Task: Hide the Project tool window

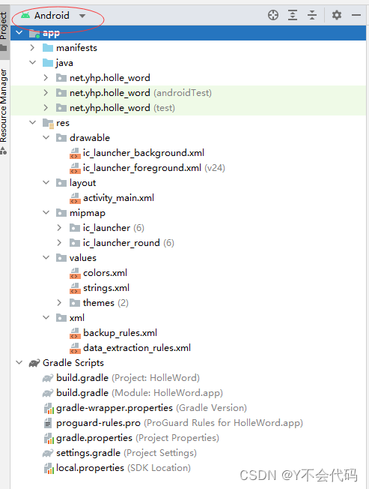Action: (356, 15)
